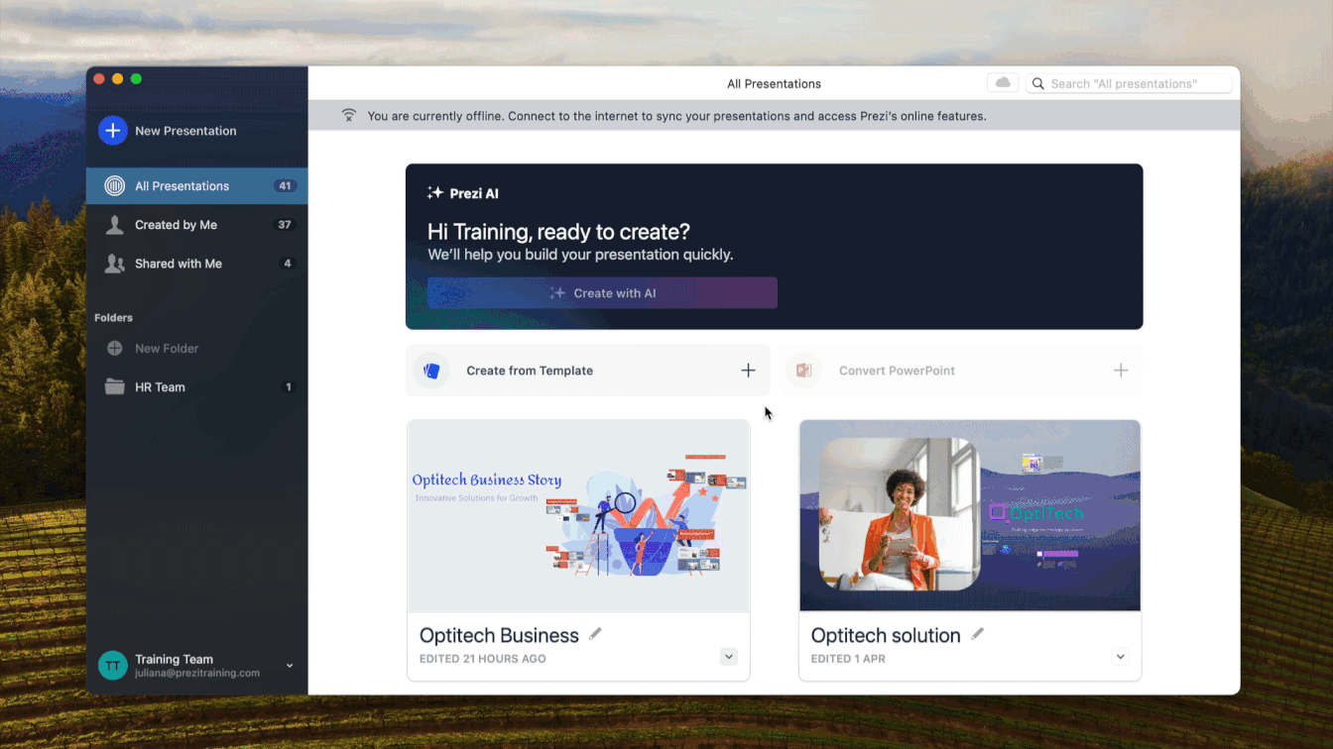The image size is (1333, 749).
Task: Click the TT account avatar
Action: click(113, 666)
